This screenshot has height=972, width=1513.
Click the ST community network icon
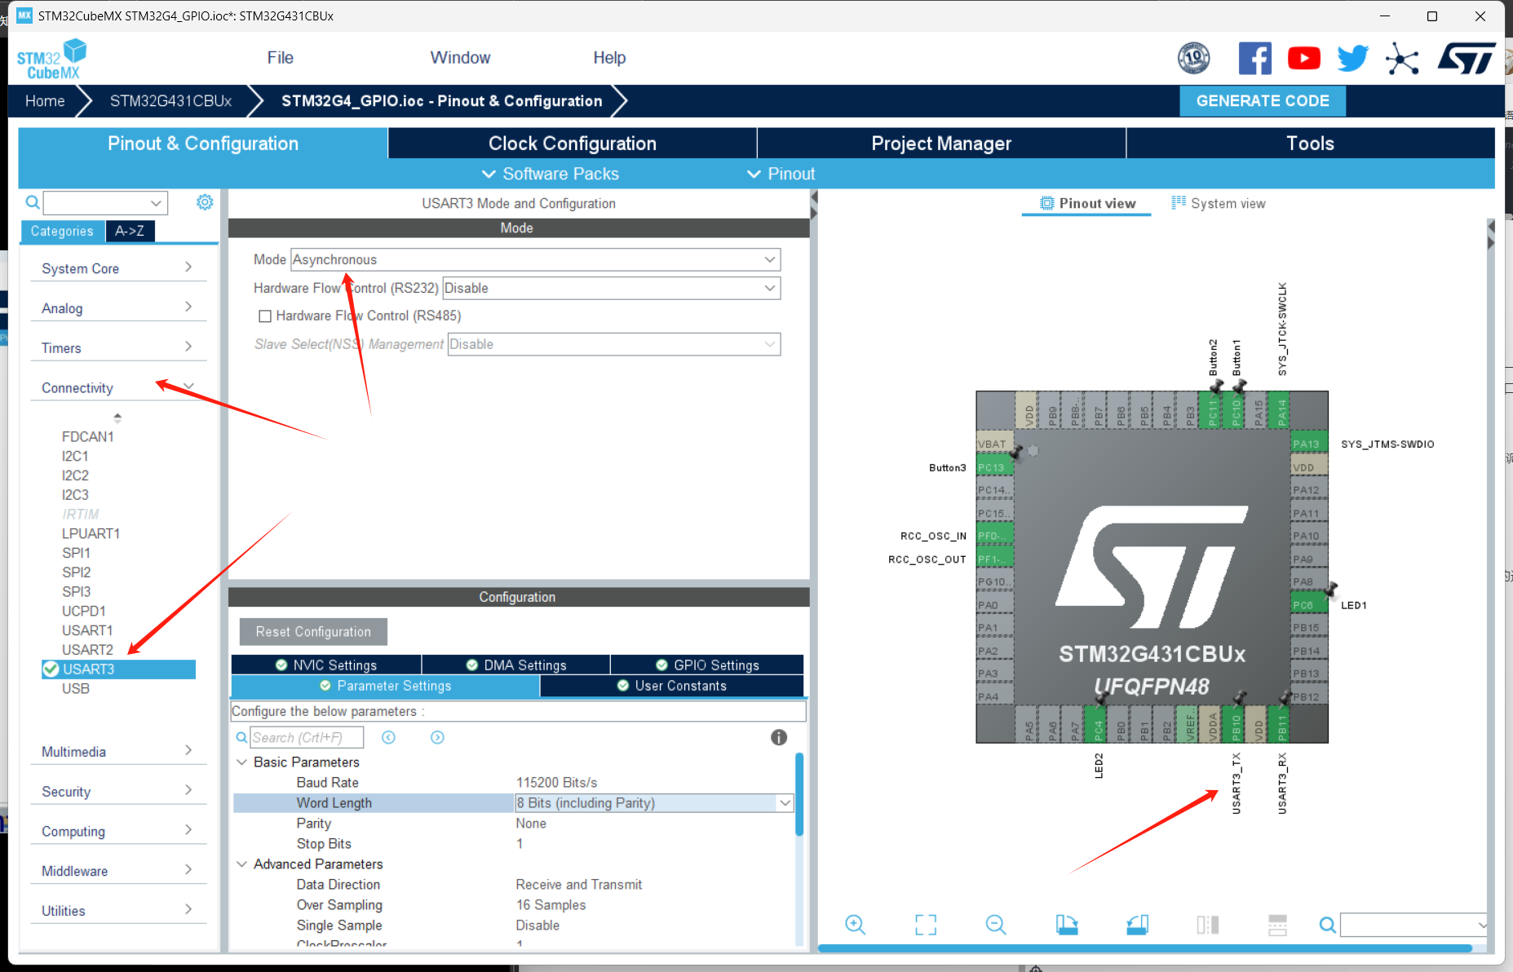[x=1402, y=59]
